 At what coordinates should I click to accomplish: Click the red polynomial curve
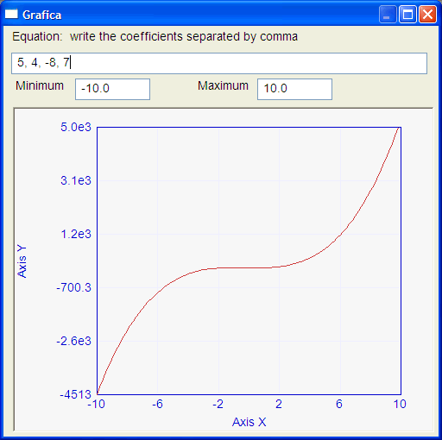[248, 267]
